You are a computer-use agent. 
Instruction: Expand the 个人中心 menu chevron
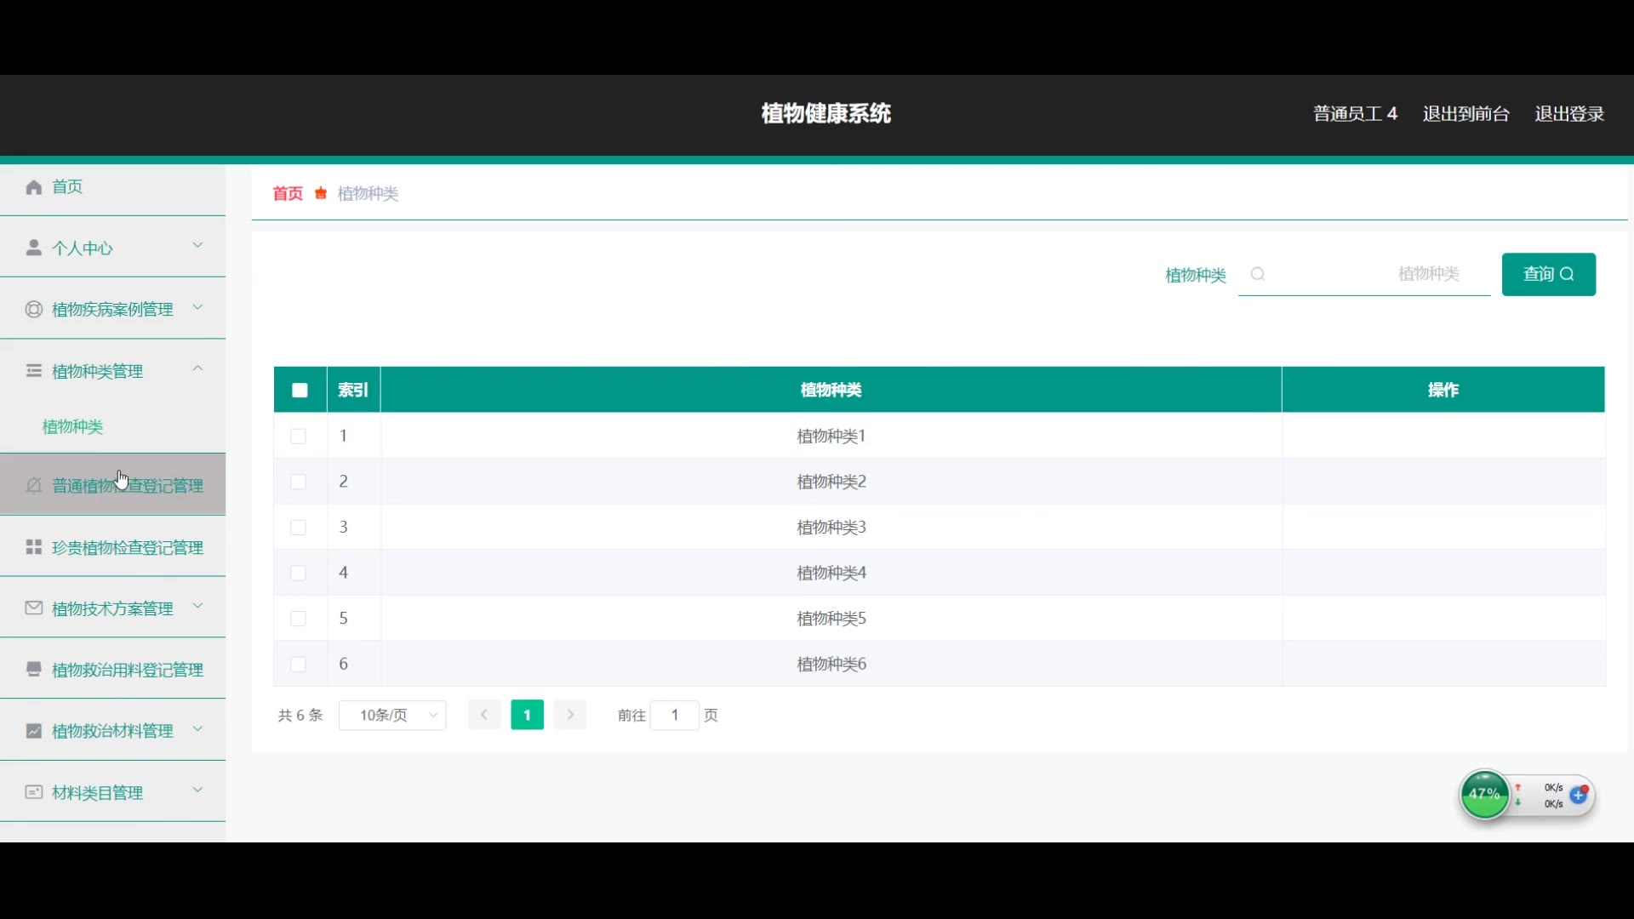coord(197,246)
